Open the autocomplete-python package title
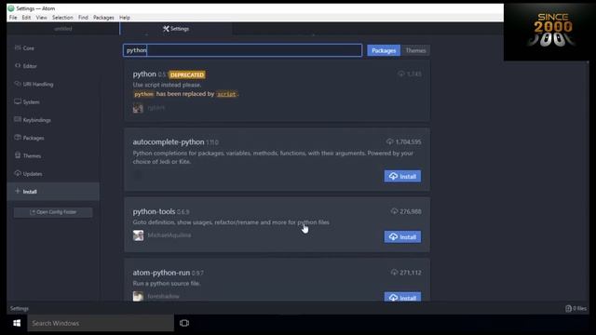This screenshot has width=596, height=335. pyautogui.click(x=169, y=141)
